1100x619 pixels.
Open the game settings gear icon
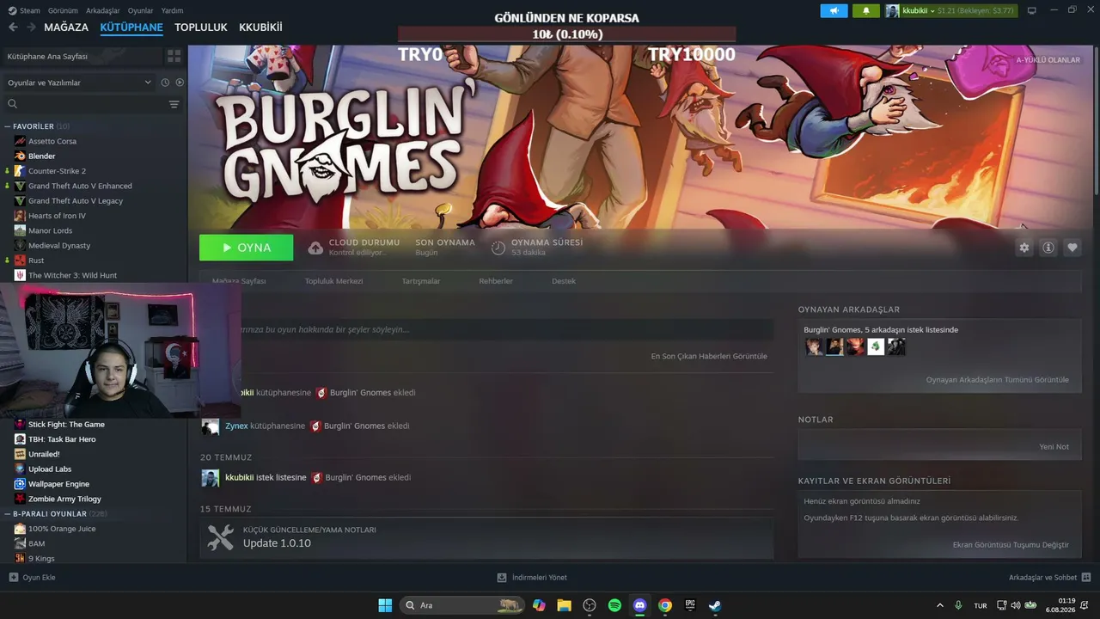pos(1024,248)
